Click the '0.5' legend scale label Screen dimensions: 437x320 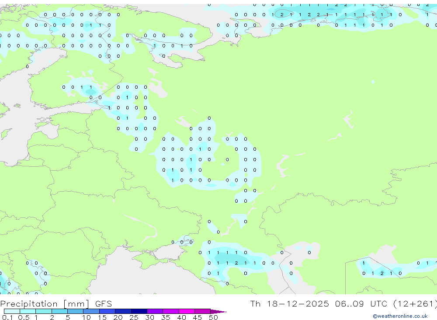pyautogui.click(x=24, y=317)
